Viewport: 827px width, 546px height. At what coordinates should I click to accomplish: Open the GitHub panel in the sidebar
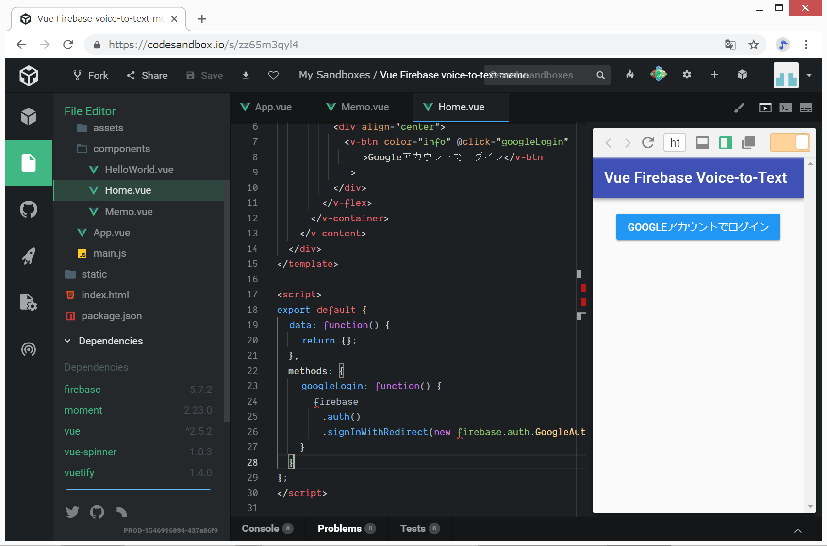pos(29,209)
